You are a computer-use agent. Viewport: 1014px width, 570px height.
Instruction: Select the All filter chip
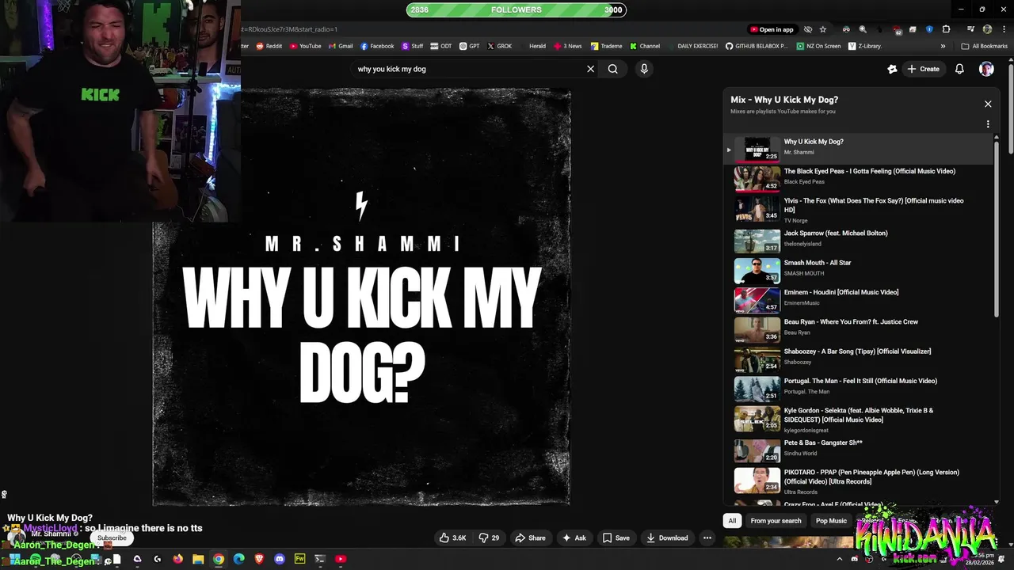tap(732, 520)
